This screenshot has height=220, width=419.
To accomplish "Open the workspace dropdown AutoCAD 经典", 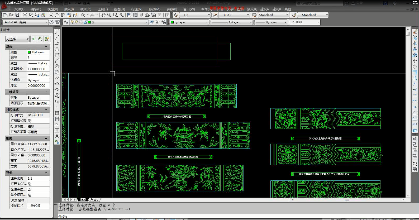I will pyautogui.click(x=26, y=22).
